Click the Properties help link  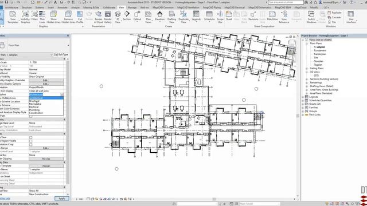click(x=5, y=199)
